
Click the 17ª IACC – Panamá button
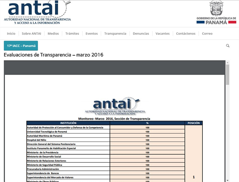[x=21, y=45]
